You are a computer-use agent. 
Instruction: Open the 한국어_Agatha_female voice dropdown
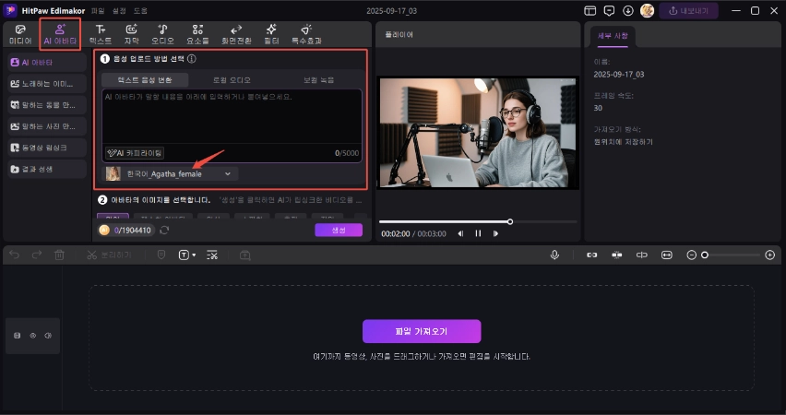coord(171,173)
